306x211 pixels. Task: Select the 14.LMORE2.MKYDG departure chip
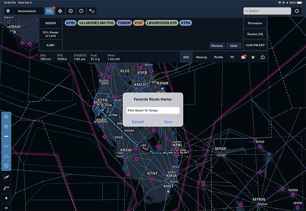point(96,23)
